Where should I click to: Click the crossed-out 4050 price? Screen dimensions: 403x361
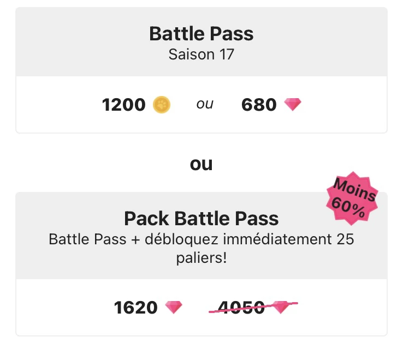(241, 308)
